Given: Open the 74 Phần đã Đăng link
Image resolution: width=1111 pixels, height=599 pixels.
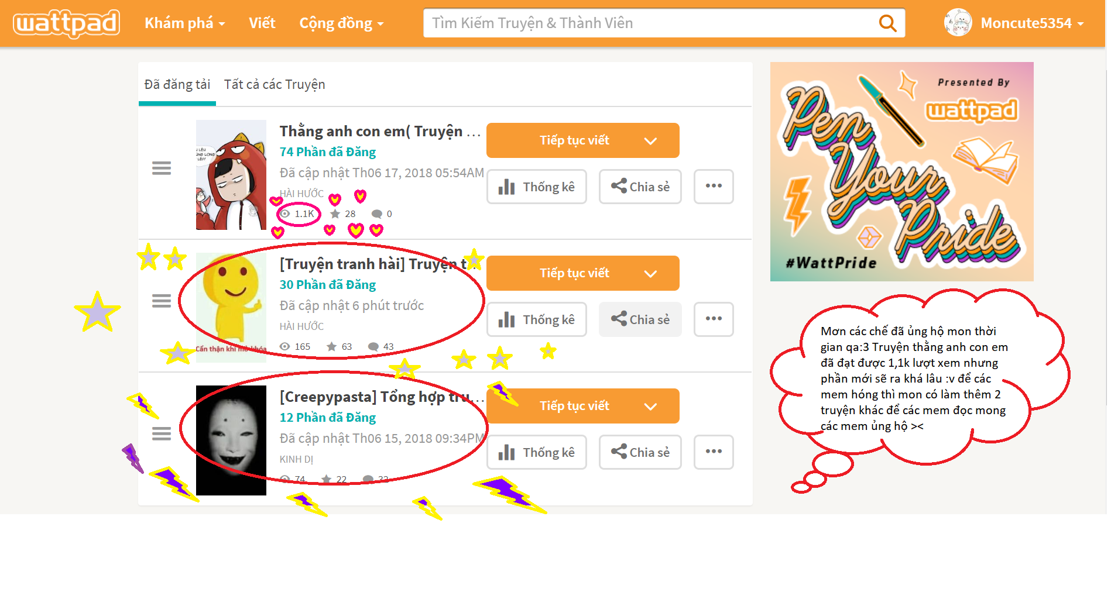Looking at the screenshot, I should pyautogui.click(x=327, y=152).
